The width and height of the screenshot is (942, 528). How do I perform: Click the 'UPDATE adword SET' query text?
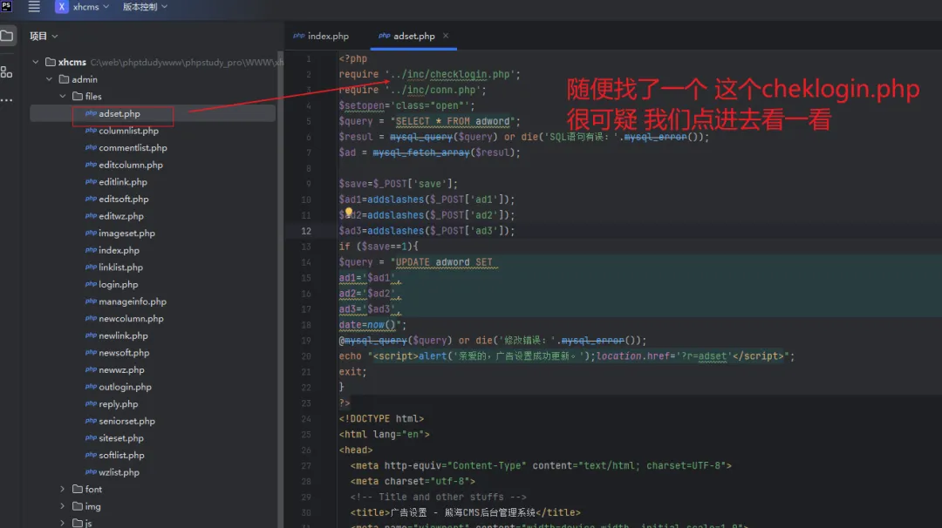click(x=444, y=262)
